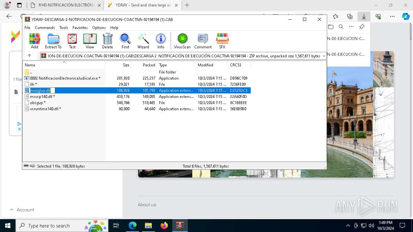Open Task View on taskbar
413x232 pixels.
click(x=116, y=226)
